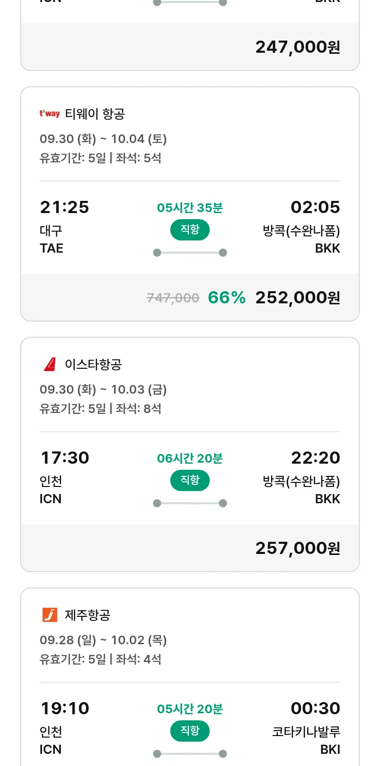Viewport: 380px width, 766px height.
Task: Click the route line under 06시간 20분
Action: tap(190, 503)
